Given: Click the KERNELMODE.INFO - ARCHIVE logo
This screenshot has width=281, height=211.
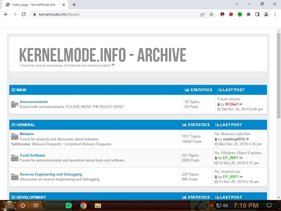Looking at the screenshot, I should pyautogui.click(x=103, y=55).
